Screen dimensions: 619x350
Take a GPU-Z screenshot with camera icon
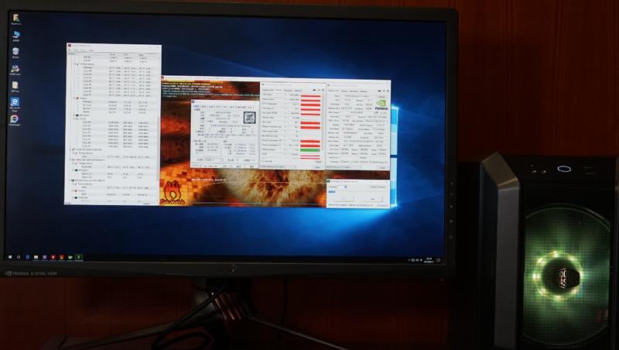[380, 91]
